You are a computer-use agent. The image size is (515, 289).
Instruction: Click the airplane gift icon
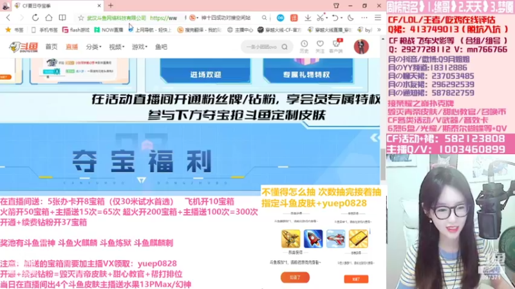click(335, 239)
